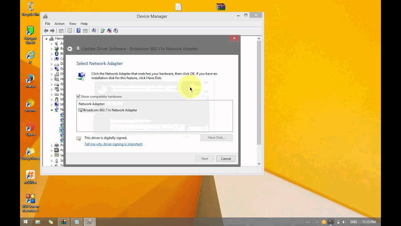Launch firefox from the desktop

point(30,81)
